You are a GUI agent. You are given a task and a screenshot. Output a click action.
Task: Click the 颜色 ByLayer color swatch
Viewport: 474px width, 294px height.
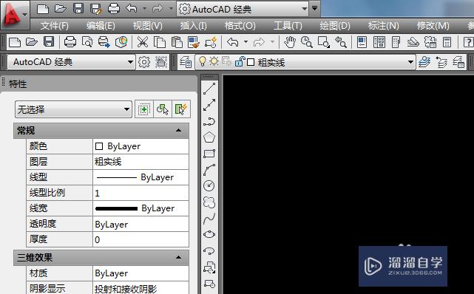[99, 146]
